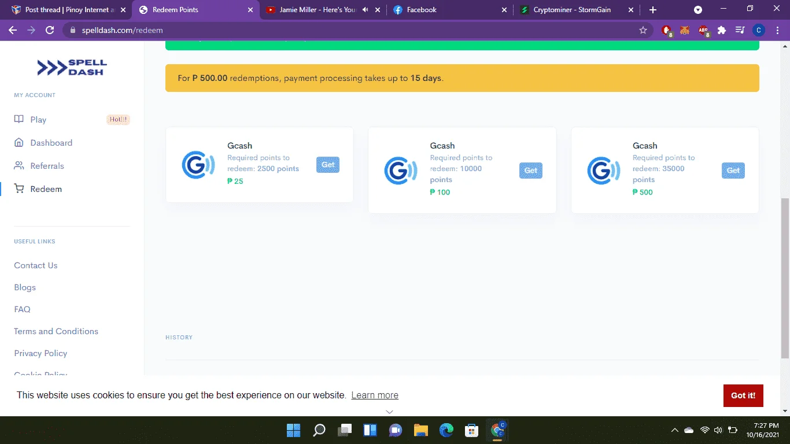Viewport: 790px width, 444px height.
Task: Open Task View on the taskbar
Action: [345, 430]
